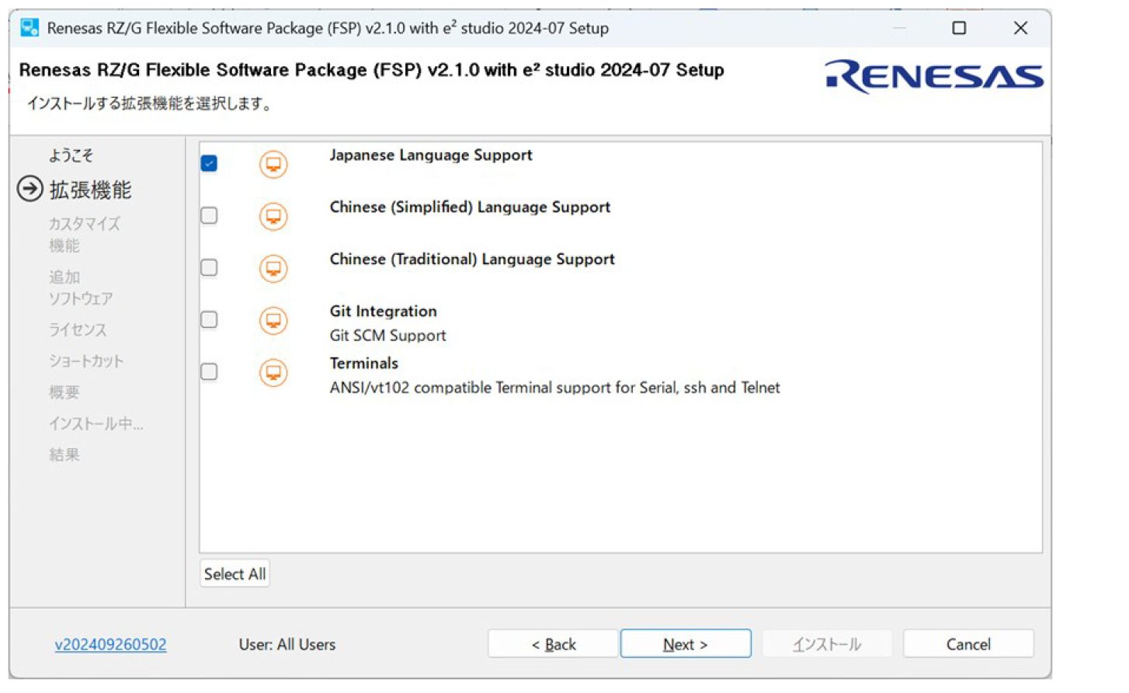Select the ショートカット step in sidebar
1129x693 pixels.
[x=86, y=361]
